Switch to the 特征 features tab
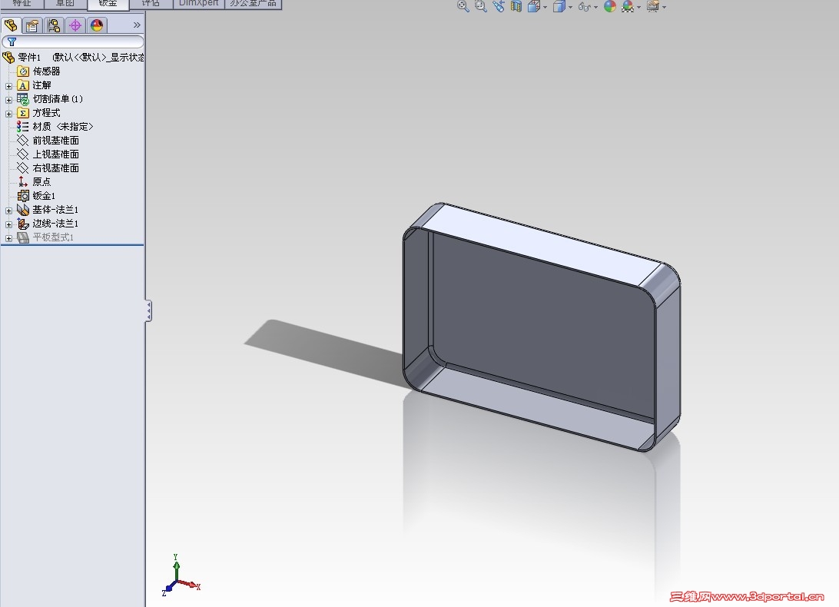 click(x=22, y=4)
